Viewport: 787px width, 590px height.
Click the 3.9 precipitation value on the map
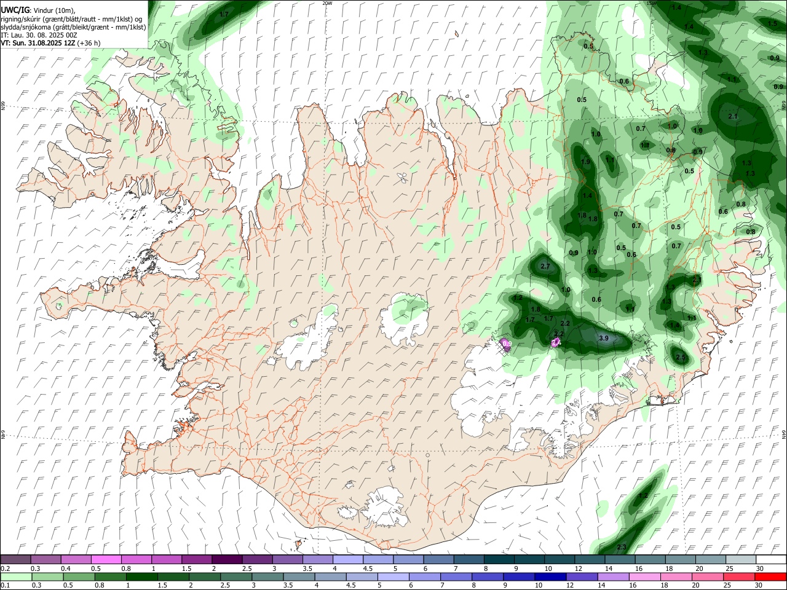(604, 338)
